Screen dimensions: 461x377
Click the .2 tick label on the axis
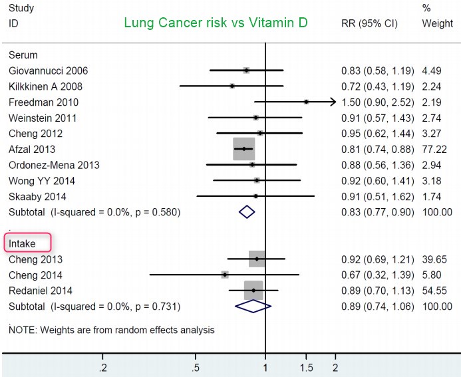[x=102, y=368]
